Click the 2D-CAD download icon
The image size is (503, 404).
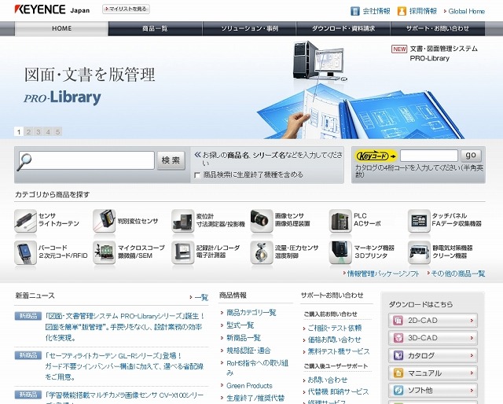click(398, 320)
